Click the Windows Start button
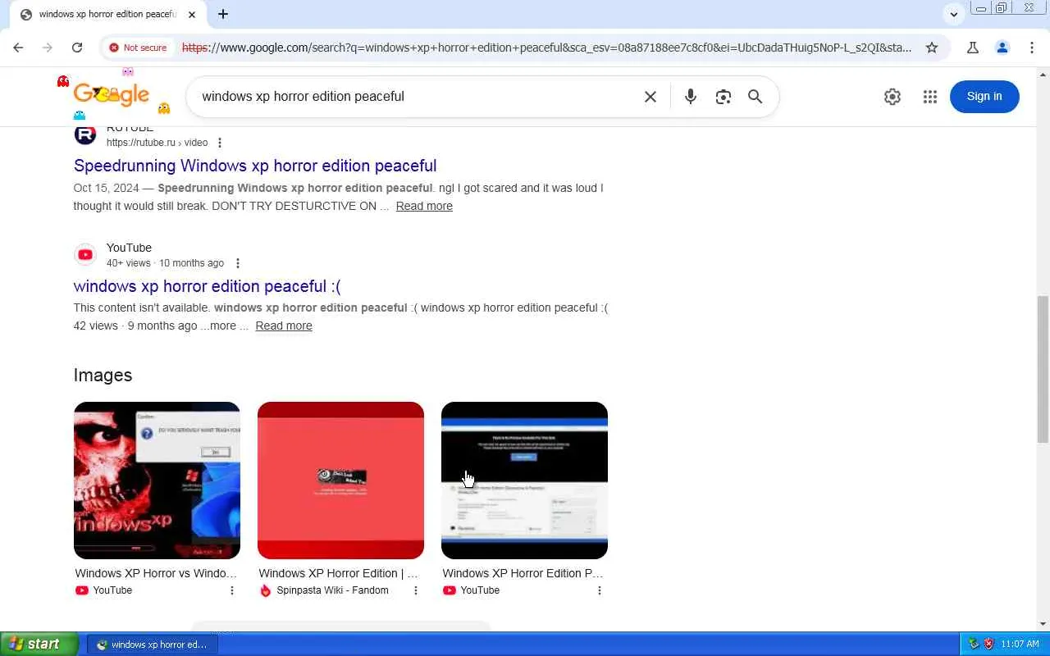Screen dimensions: 1050x656 tap(39, 644)
